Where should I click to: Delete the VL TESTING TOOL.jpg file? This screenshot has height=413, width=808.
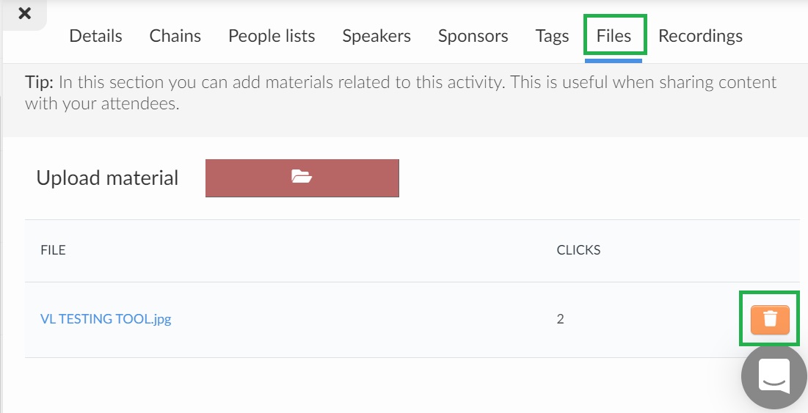[x=770, y=319]
